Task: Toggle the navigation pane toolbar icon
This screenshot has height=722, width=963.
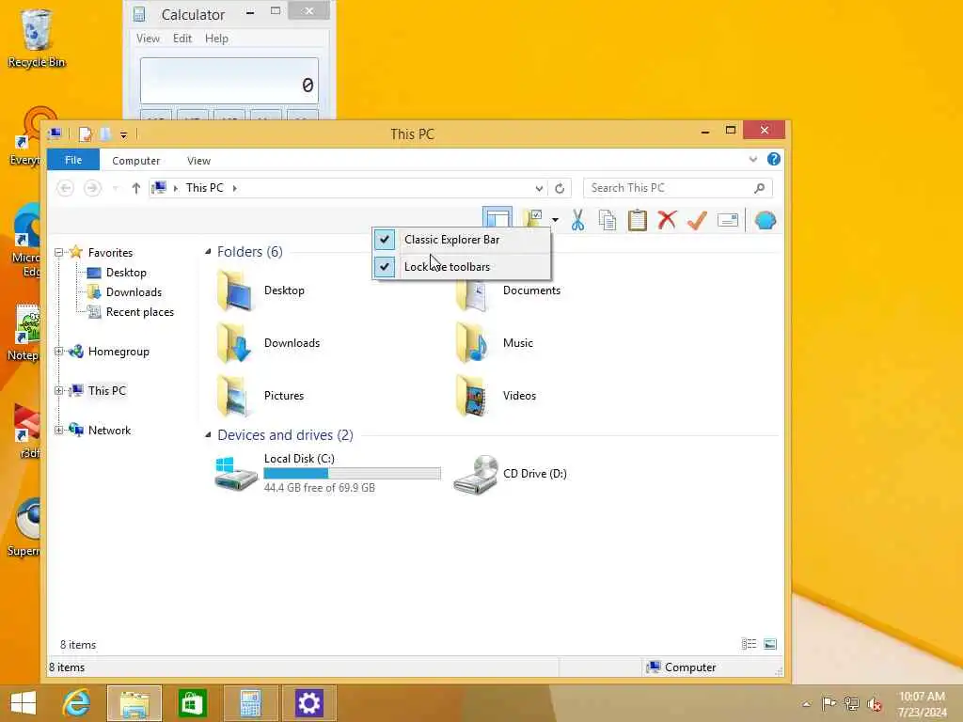Action: [x=497, y=219]
